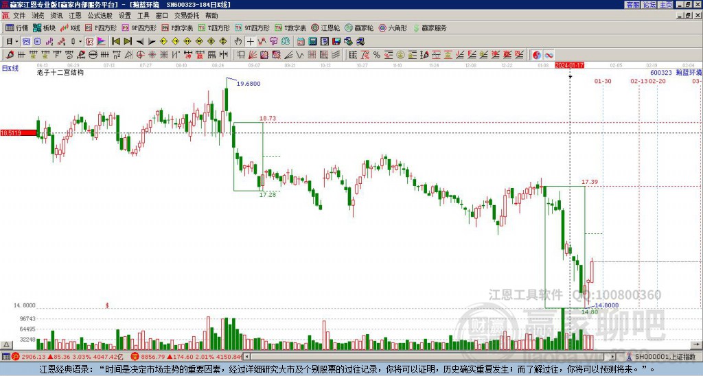Select the hand pan tool
This screenshot has width=703, height=376.
(238, 42)
